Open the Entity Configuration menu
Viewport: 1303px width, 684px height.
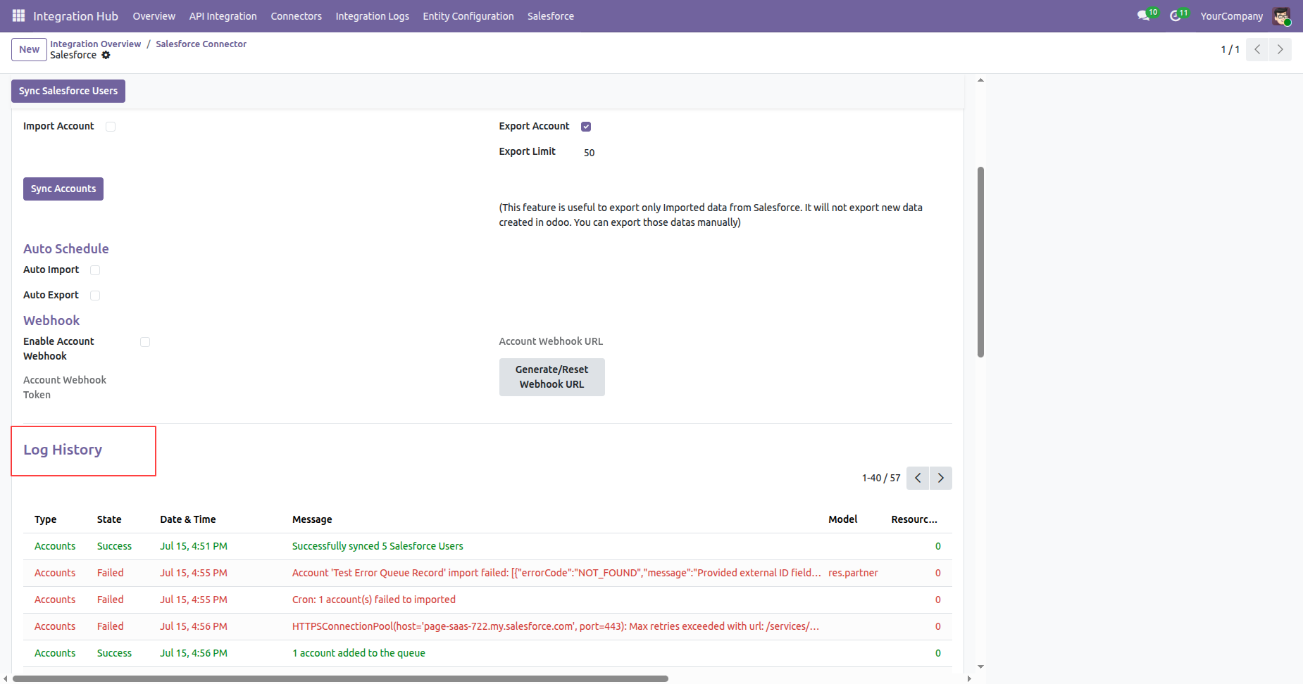tap(468, 16)
